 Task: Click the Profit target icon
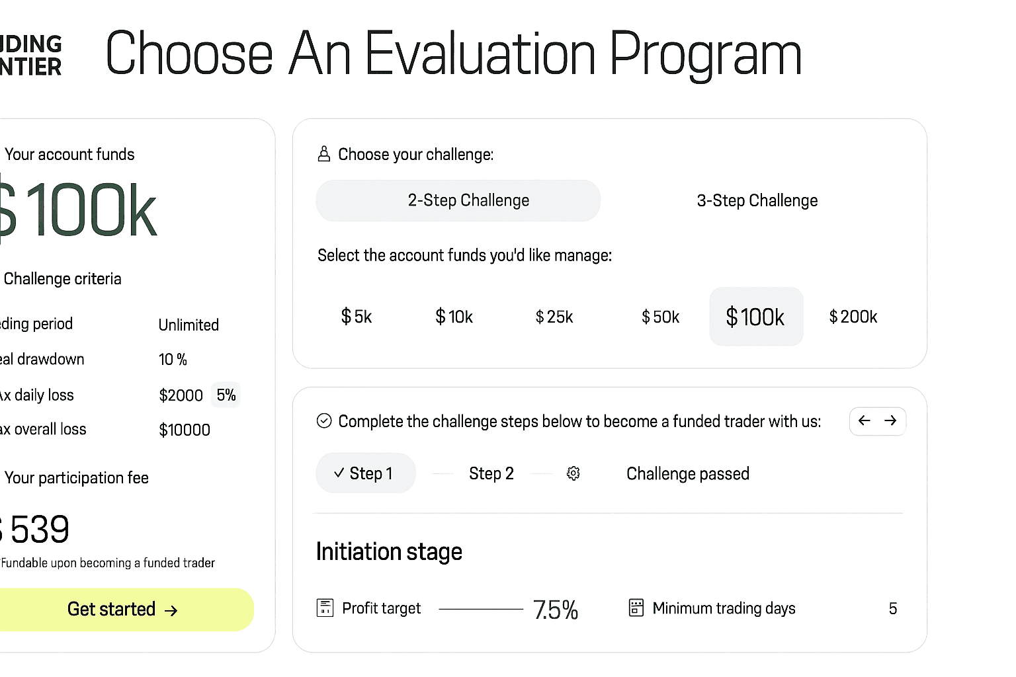[x=325, y=608]
